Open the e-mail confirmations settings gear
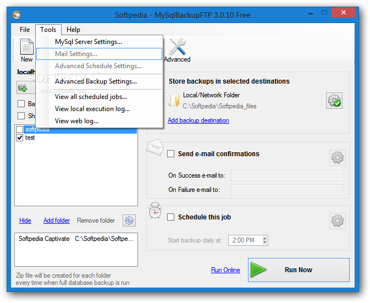The width and height of the screenshot is (370, 303). point(338,157)
